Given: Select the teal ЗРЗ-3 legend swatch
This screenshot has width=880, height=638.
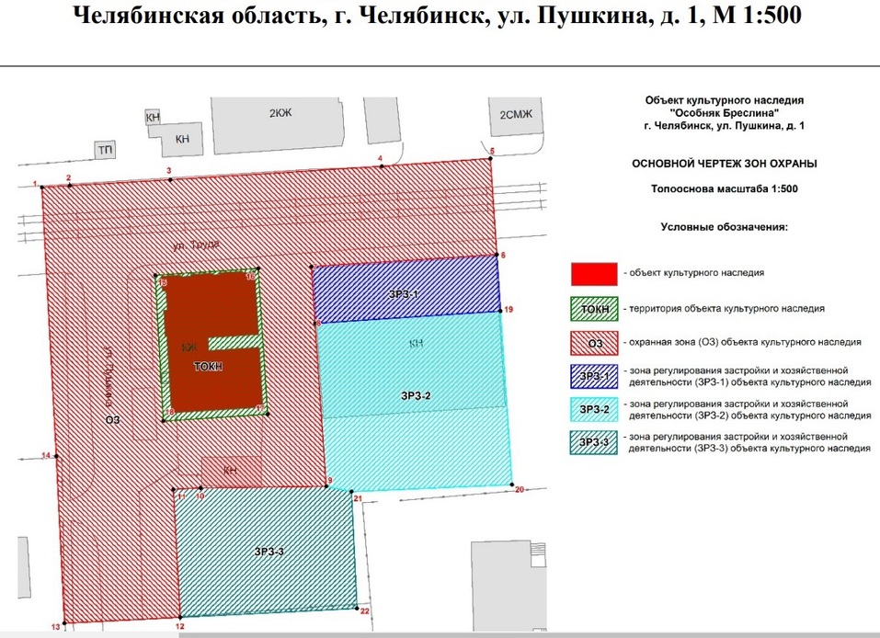Looking at the screenshot, I should (x=594, y=443).
